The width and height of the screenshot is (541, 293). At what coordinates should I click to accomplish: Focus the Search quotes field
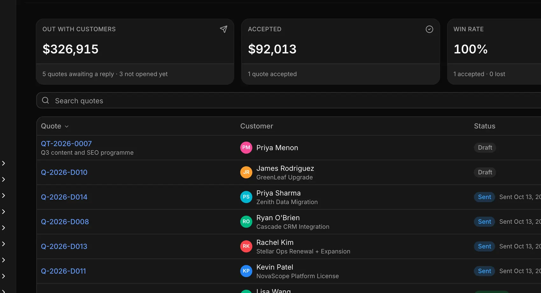coord(289,100)
